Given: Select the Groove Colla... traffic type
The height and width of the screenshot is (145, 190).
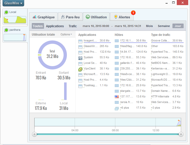Looking at the screenshot, I should tap(160, 40).
